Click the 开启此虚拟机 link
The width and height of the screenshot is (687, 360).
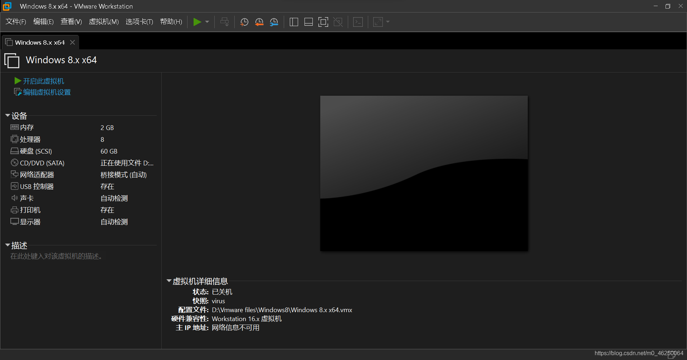pos(43,81)
